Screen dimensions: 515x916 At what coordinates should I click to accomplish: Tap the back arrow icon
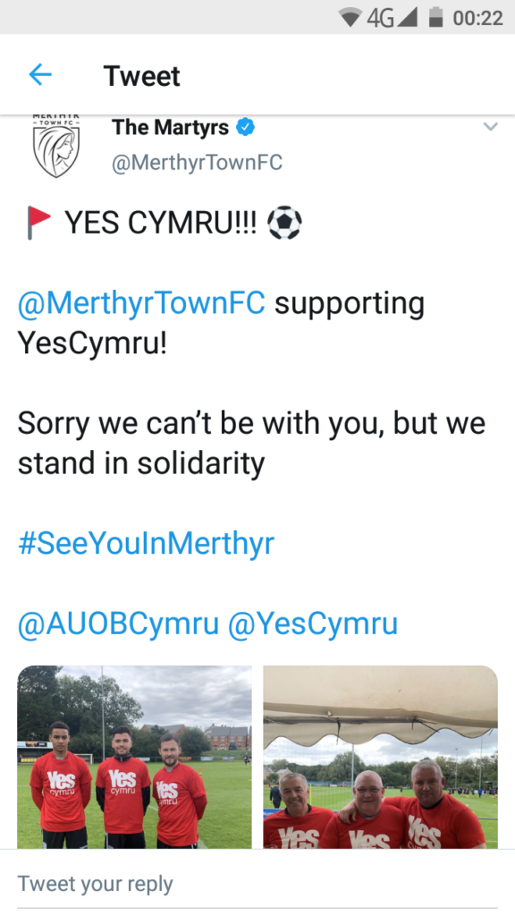(40, 75)
